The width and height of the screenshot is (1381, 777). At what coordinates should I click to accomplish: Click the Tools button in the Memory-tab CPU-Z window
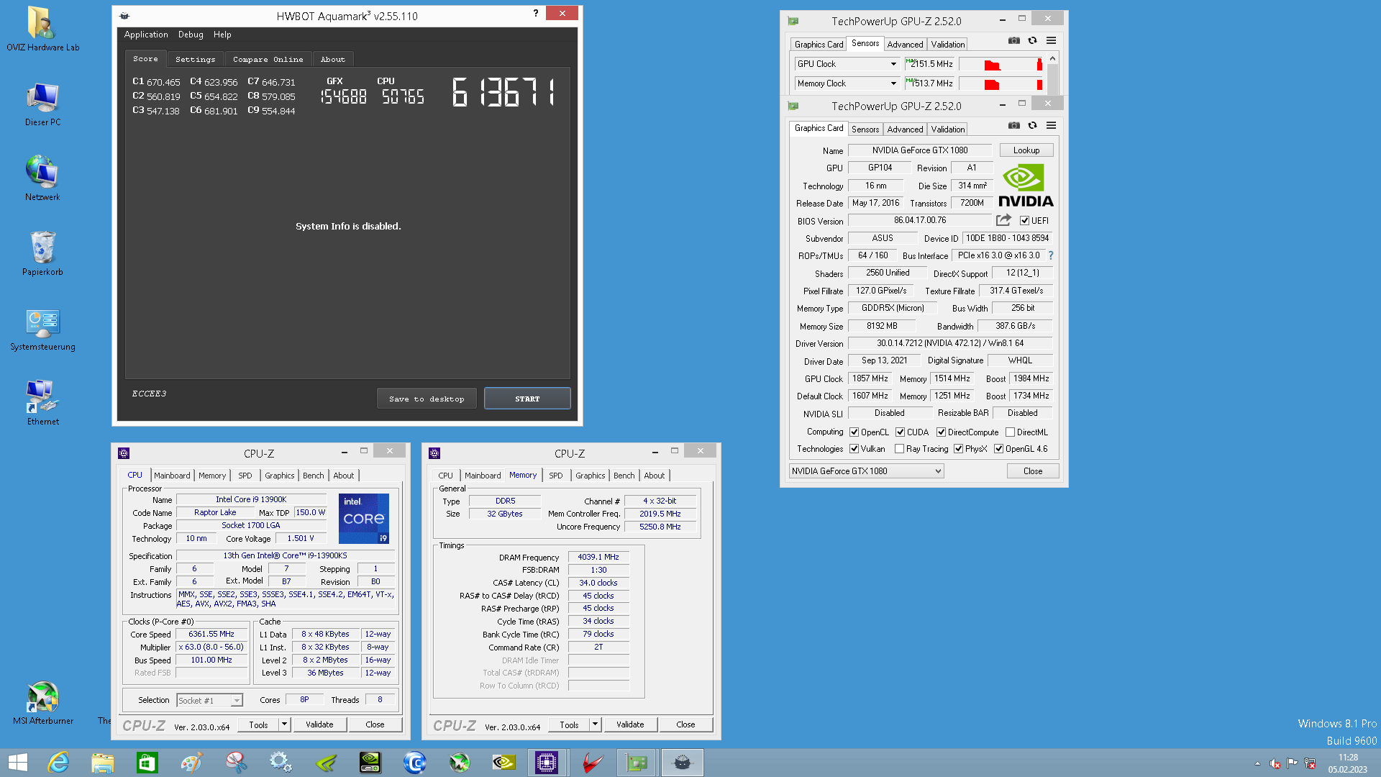[569, 724]
